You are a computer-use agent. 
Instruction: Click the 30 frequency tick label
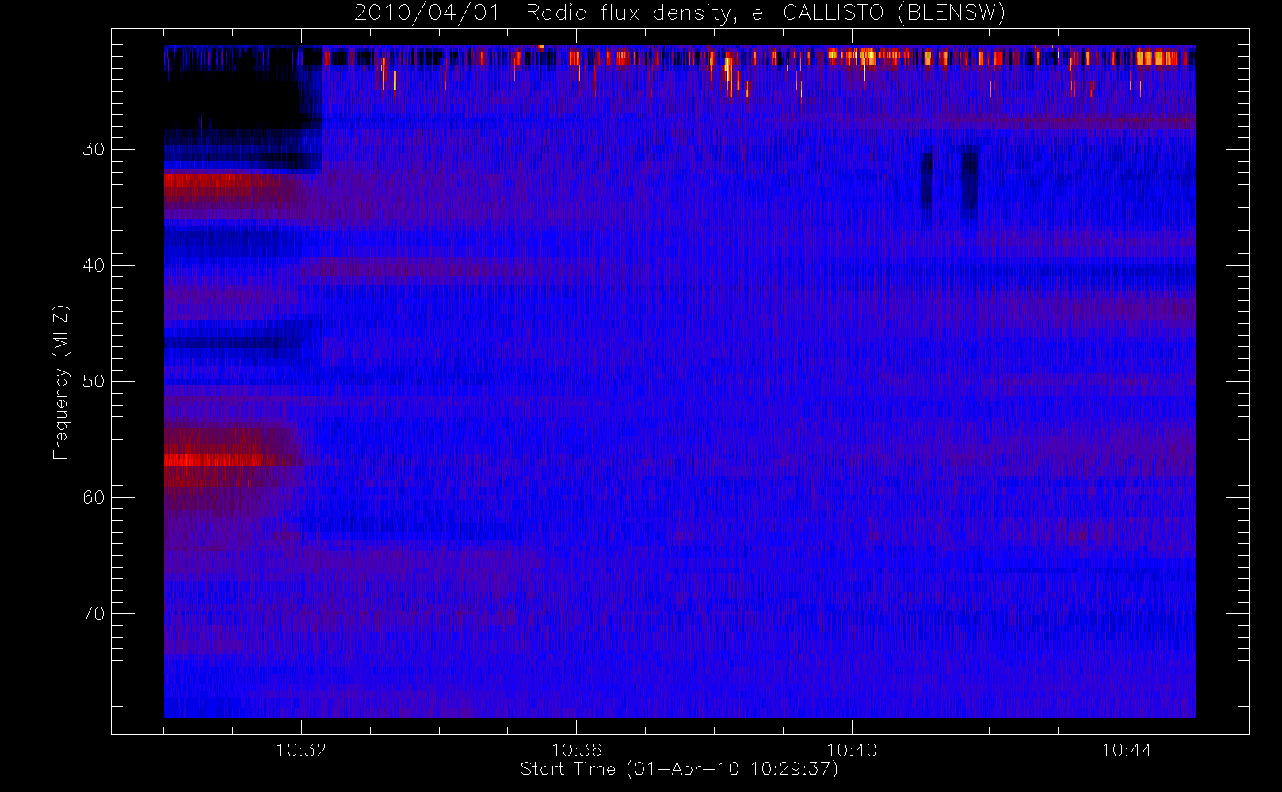pyautogui.click(x=93, y=150)
